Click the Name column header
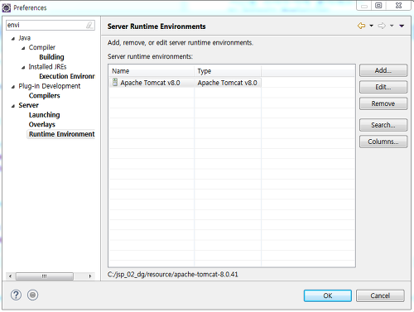 point(152,71)
